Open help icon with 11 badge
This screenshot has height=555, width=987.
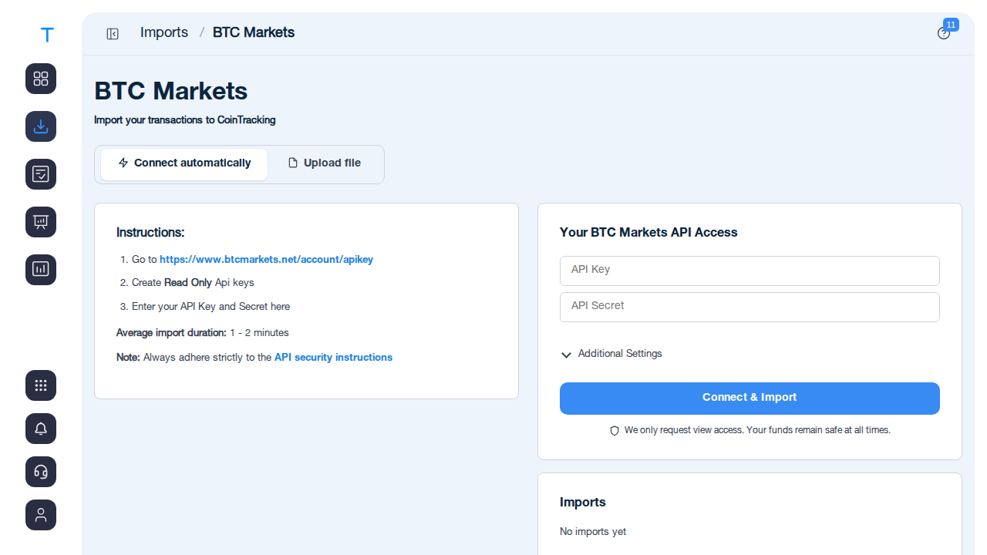tap(944, 33)
